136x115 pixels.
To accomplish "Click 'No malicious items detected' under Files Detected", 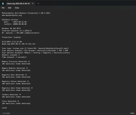I will [16, 103].
